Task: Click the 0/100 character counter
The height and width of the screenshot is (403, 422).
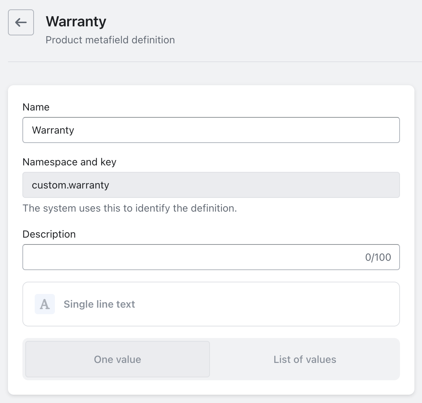Action: click(378, 257)
